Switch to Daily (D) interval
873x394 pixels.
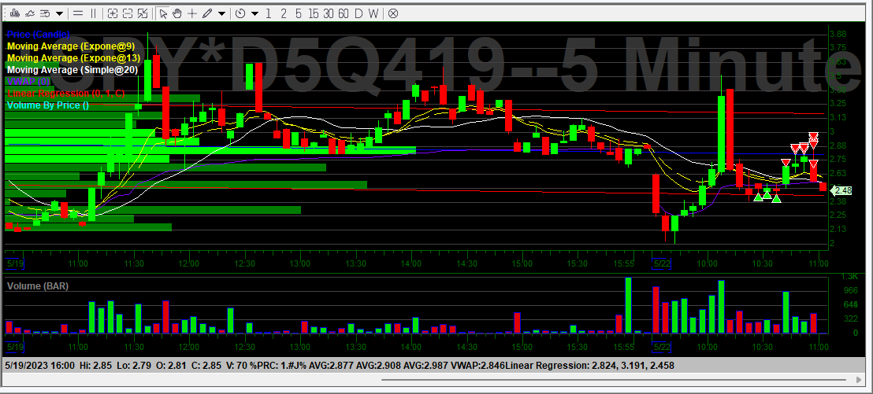coord(358,13)
